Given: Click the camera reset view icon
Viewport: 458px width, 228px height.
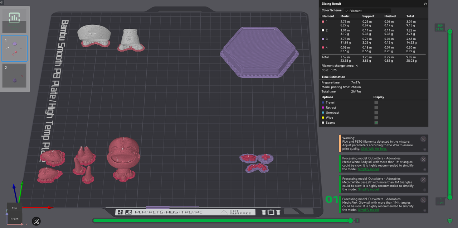Looking at the screenshot, I should pos(36,222).
